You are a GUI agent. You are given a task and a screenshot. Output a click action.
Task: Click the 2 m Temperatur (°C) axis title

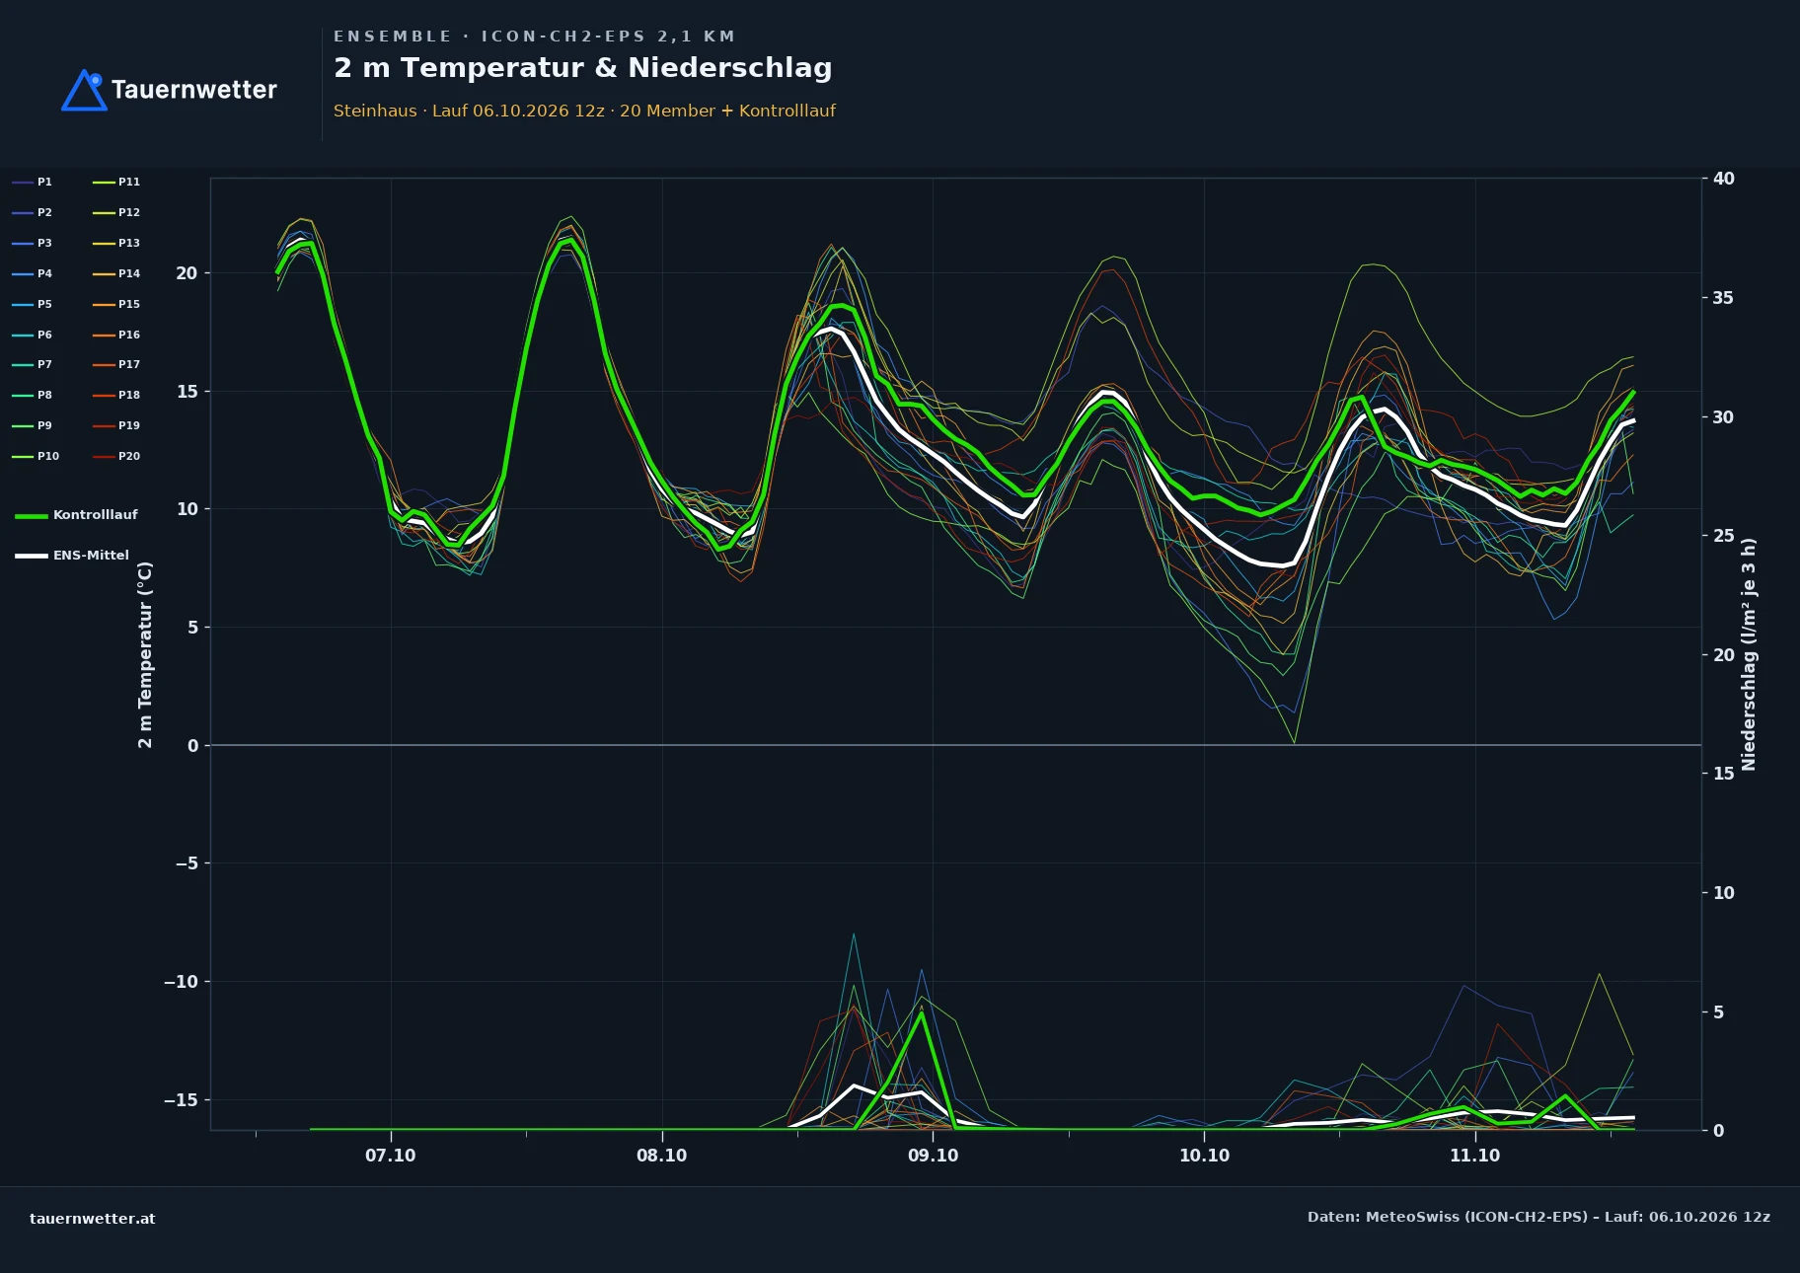click(145, 655)
